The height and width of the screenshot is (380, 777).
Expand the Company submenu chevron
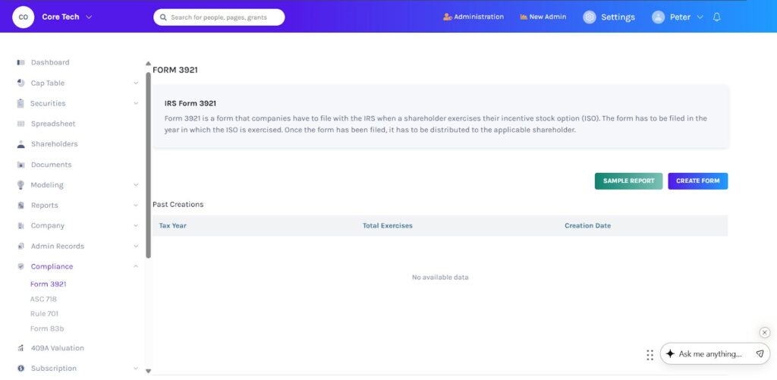tap(136, 225)
